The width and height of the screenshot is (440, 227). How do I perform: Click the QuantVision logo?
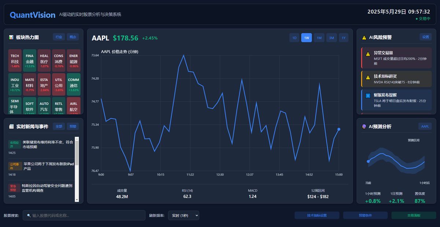tap(33, 15)
